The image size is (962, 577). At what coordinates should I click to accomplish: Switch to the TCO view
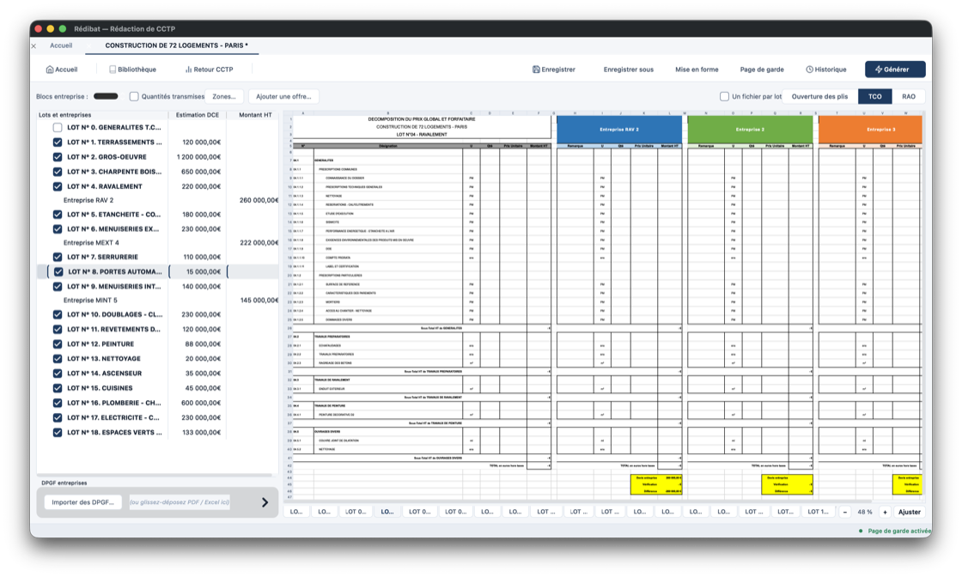pyautogui.click(x=875, y=96)
